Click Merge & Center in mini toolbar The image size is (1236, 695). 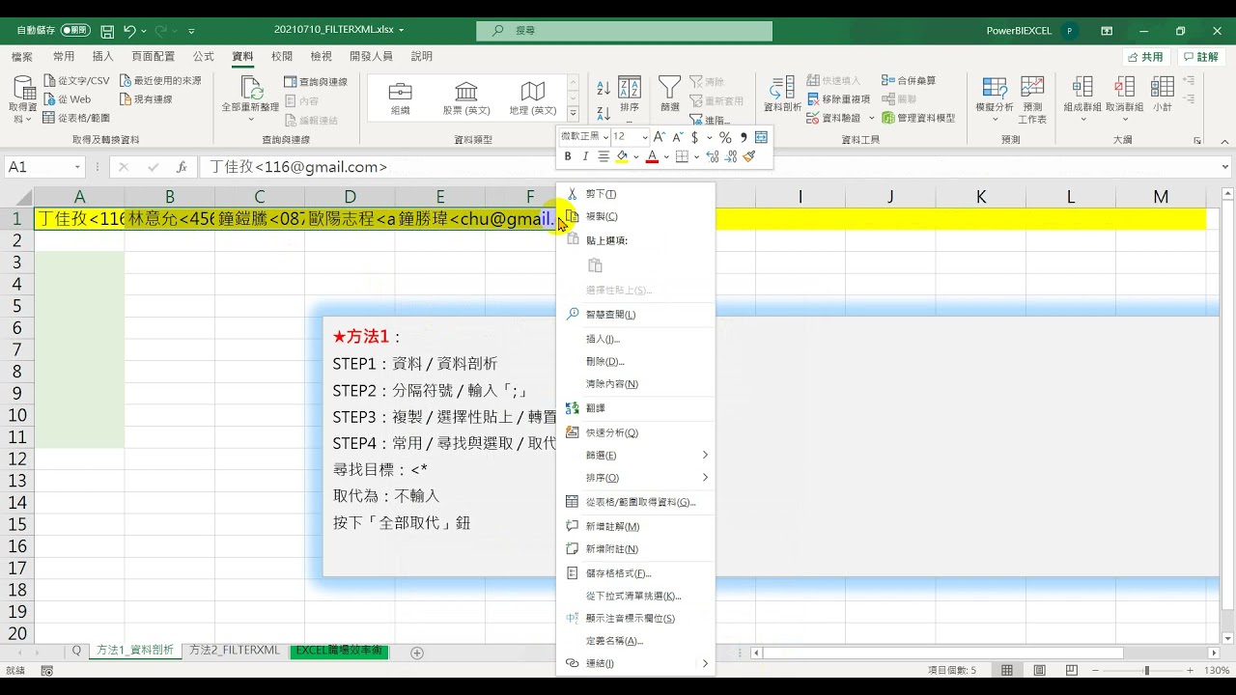[761, 137]
